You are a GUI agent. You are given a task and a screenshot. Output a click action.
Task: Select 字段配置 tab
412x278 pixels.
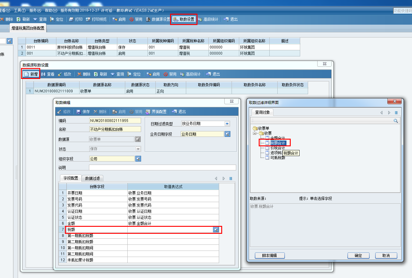click(x=71, y=178)
